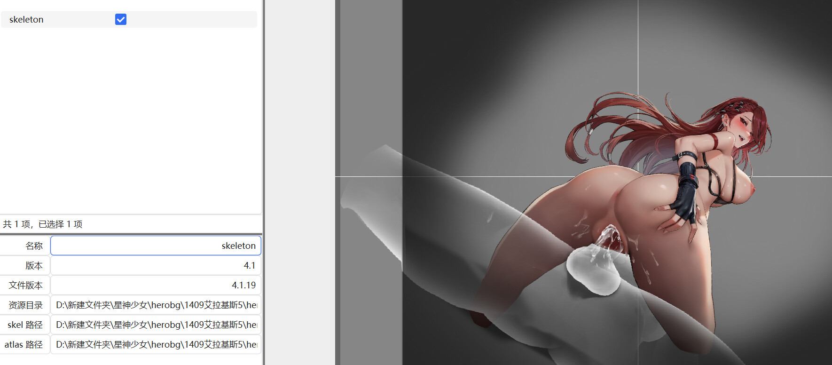
Task: Click the atlas 路径 path field
Action: pos(156,344)
